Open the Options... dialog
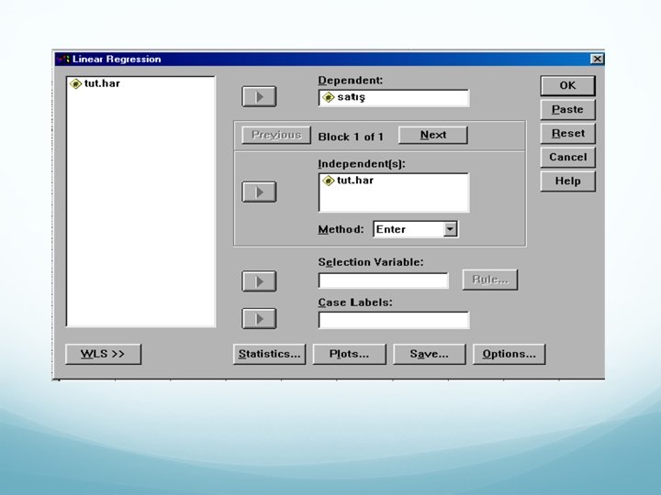Image resolution: width=661 pixels, height=495 pixels. point(509,354)
